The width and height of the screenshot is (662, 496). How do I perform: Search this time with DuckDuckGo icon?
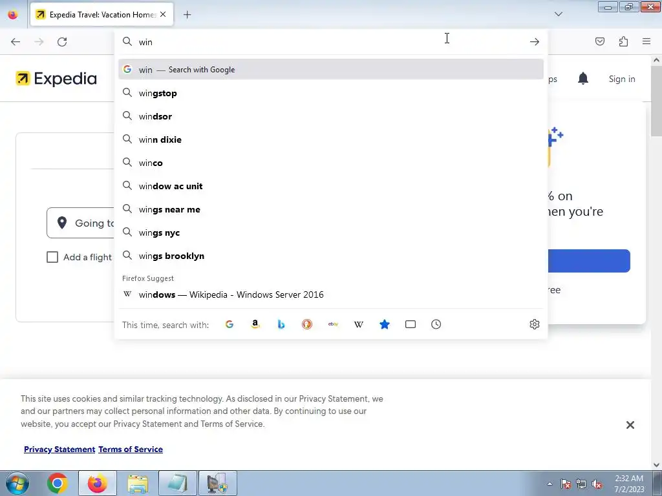(307, 324)
